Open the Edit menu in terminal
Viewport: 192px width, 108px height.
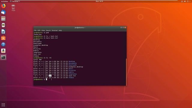click(x=39, y=30)
